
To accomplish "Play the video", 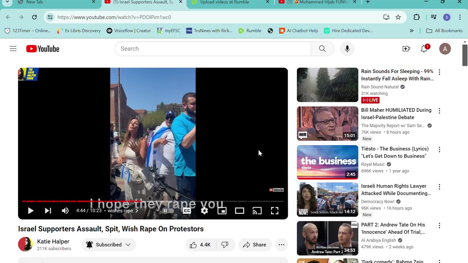I will [31, 211].
